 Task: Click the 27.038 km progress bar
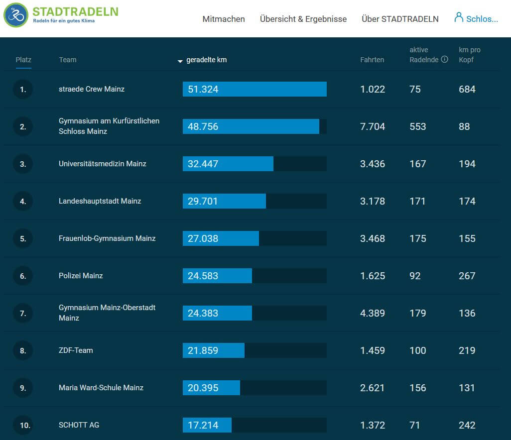[255, 238]
